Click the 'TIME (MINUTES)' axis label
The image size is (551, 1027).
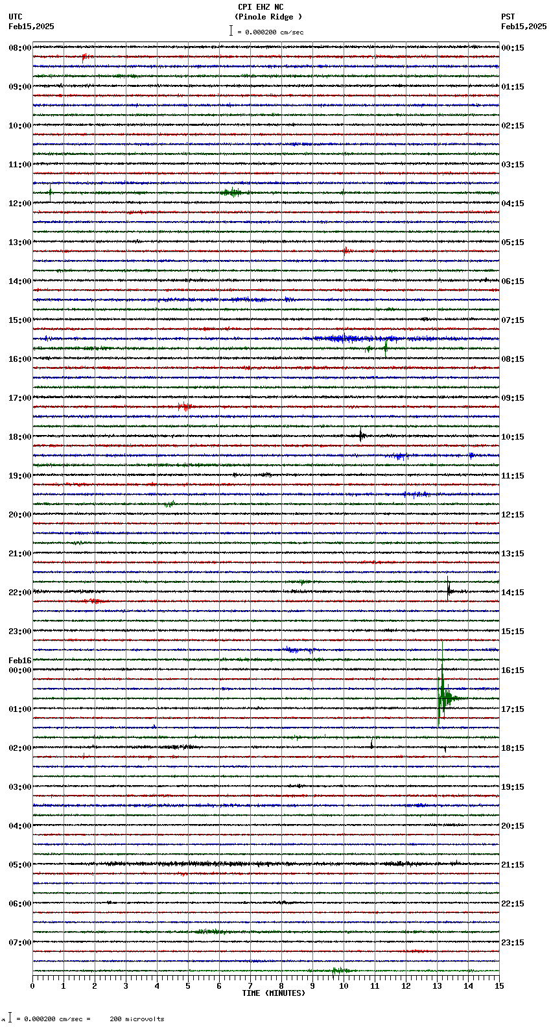(274, 993)
